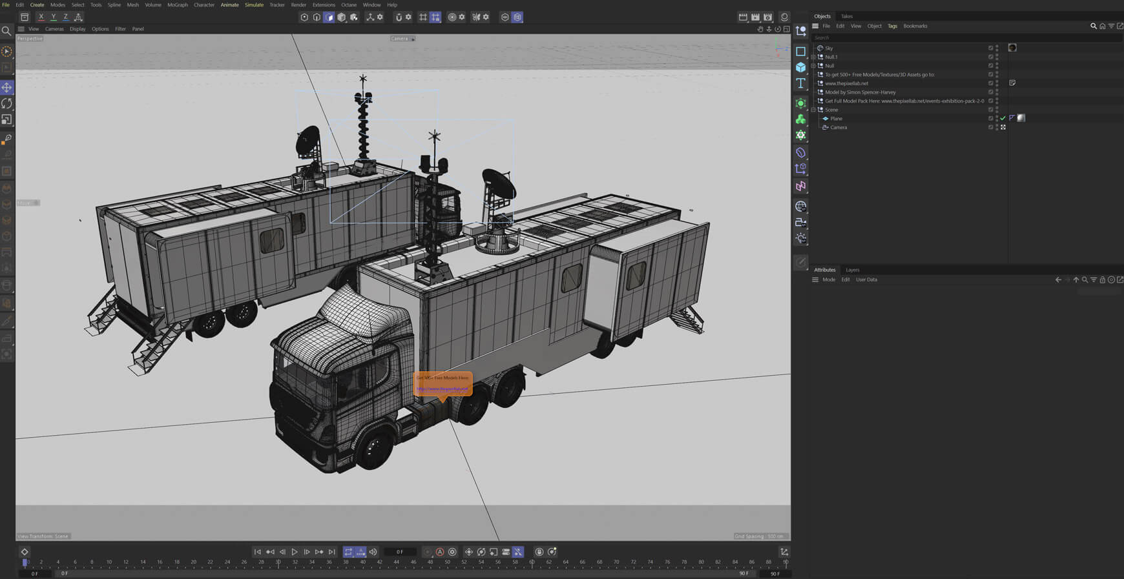This screenshot has height=579, width=1124.
Task: Select the Text spline tool icon
Action: click(x=801, y=83)
